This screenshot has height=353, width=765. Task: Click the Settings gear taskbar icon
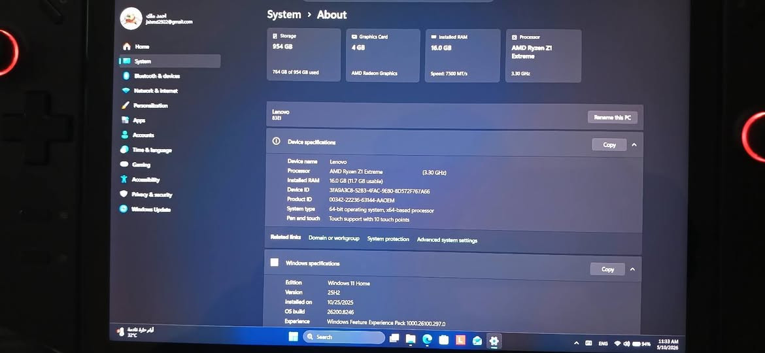(494, 341)
